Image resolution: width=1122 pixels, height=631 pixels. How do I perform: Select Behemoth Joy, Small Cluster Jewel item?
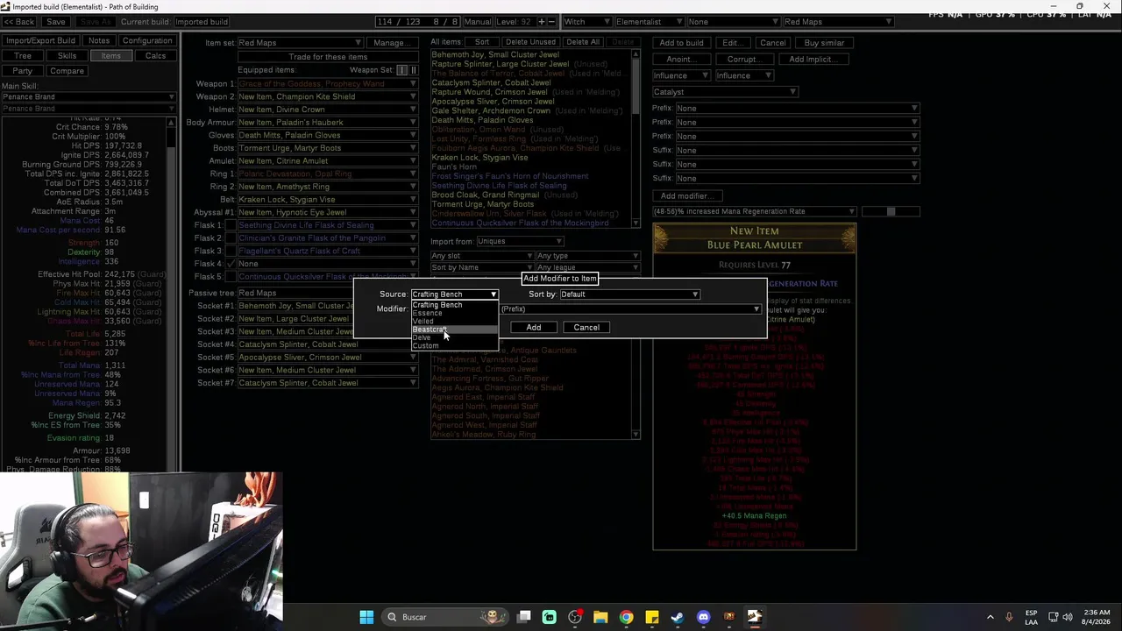point(495,55)
